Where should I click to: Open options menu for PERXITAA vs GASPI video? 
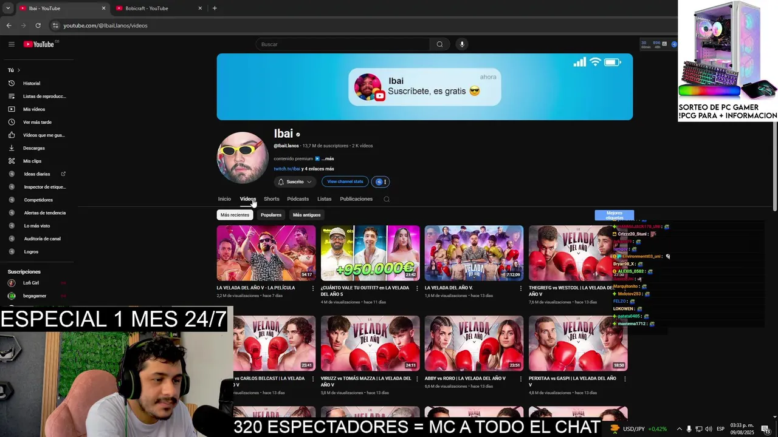(x=624, y=379)
